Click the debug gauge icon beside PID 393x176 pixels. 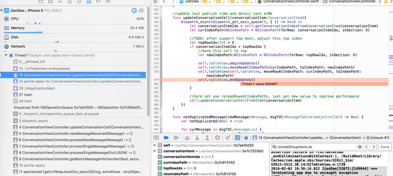[x=134, y=11]
